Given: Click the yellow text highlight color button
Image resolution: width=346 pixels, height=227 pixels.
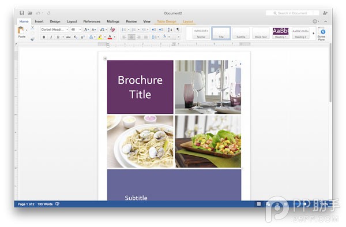Looking at the screenshot, I should [x=100, y=37].
